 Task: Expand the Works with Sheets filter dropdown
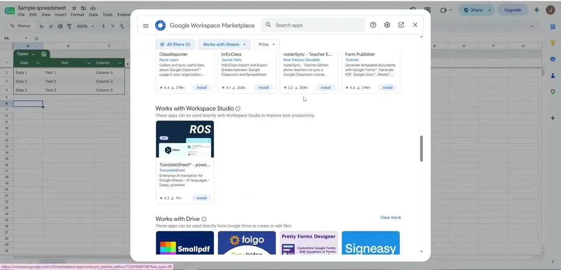click(224, 44)
